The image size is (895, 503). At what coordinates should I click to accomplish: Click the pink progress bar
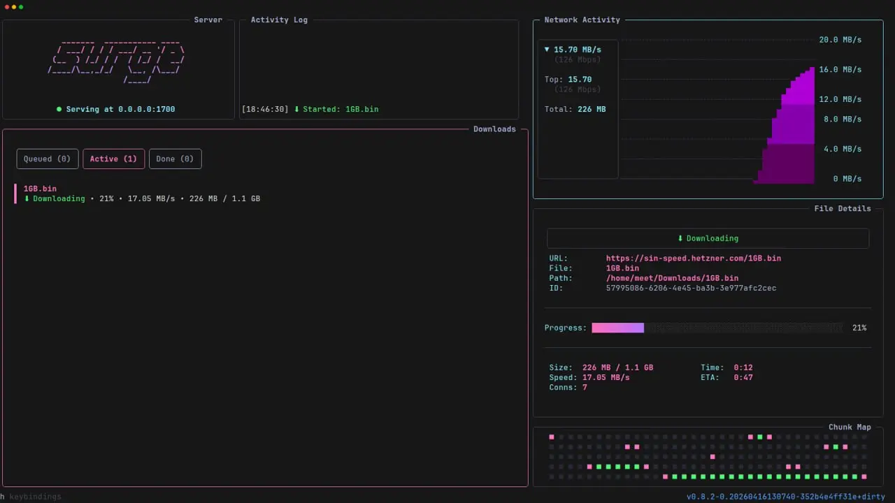pyautogui.click(x=617, y=328)
